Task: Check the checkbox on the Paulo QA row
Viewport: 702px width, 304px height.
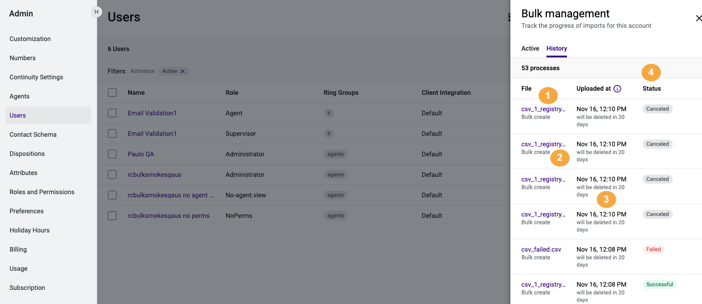Action: pyautogui.click(x=112, y=154)
